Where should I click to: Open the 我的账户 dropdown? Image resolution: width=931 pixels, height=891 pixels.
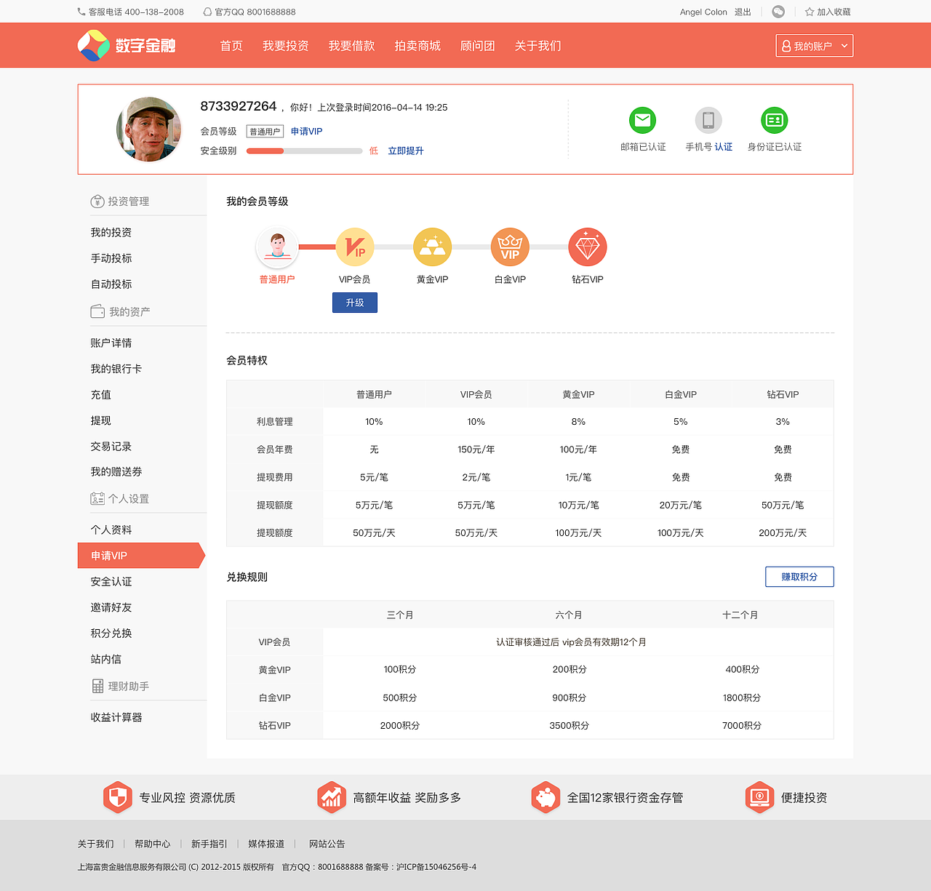coord(815,46)
